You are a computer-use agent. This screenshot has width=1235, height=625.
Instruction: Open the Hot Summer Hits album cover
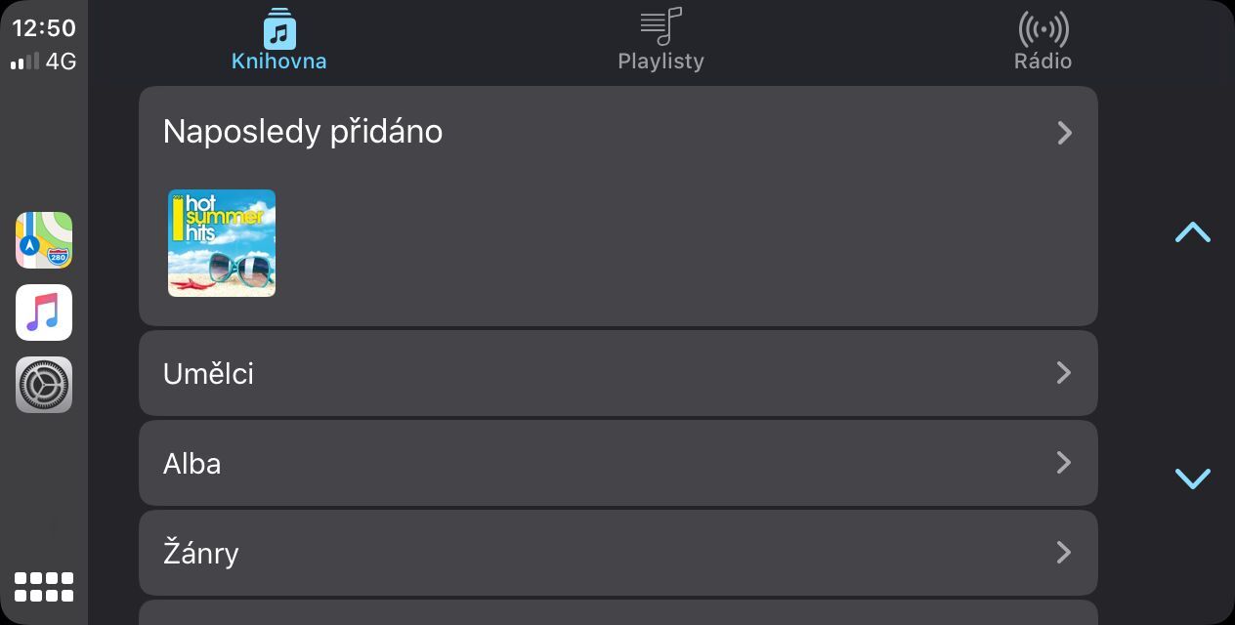point(222,243)
